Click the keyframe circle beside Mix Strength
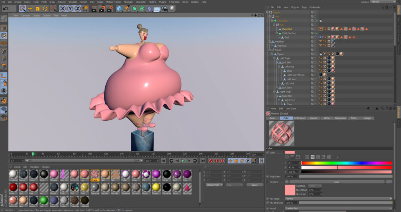The width and height of the screenshot is (401, 212). [268, 203]
